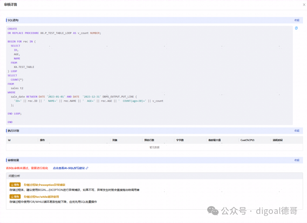Screen dimensions: 307x223
Task: Collapse the 审核结果 section
Action: (x=297, y=160)
